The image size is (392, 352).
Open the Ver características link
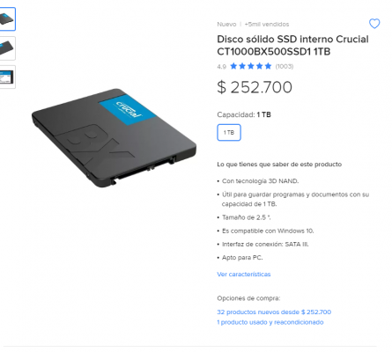coord(244,275)
